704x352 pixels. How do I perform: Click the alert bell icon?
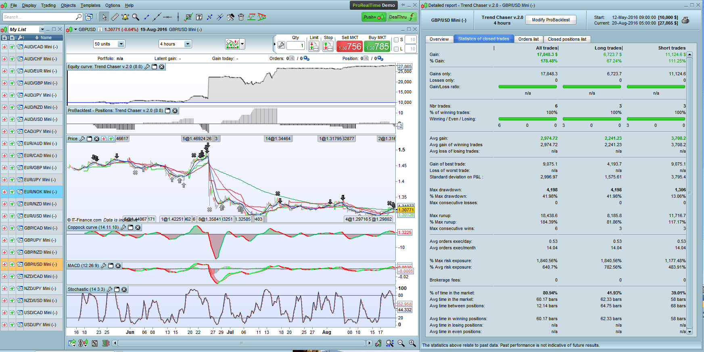pyautogui.click(x=125, y=17)
